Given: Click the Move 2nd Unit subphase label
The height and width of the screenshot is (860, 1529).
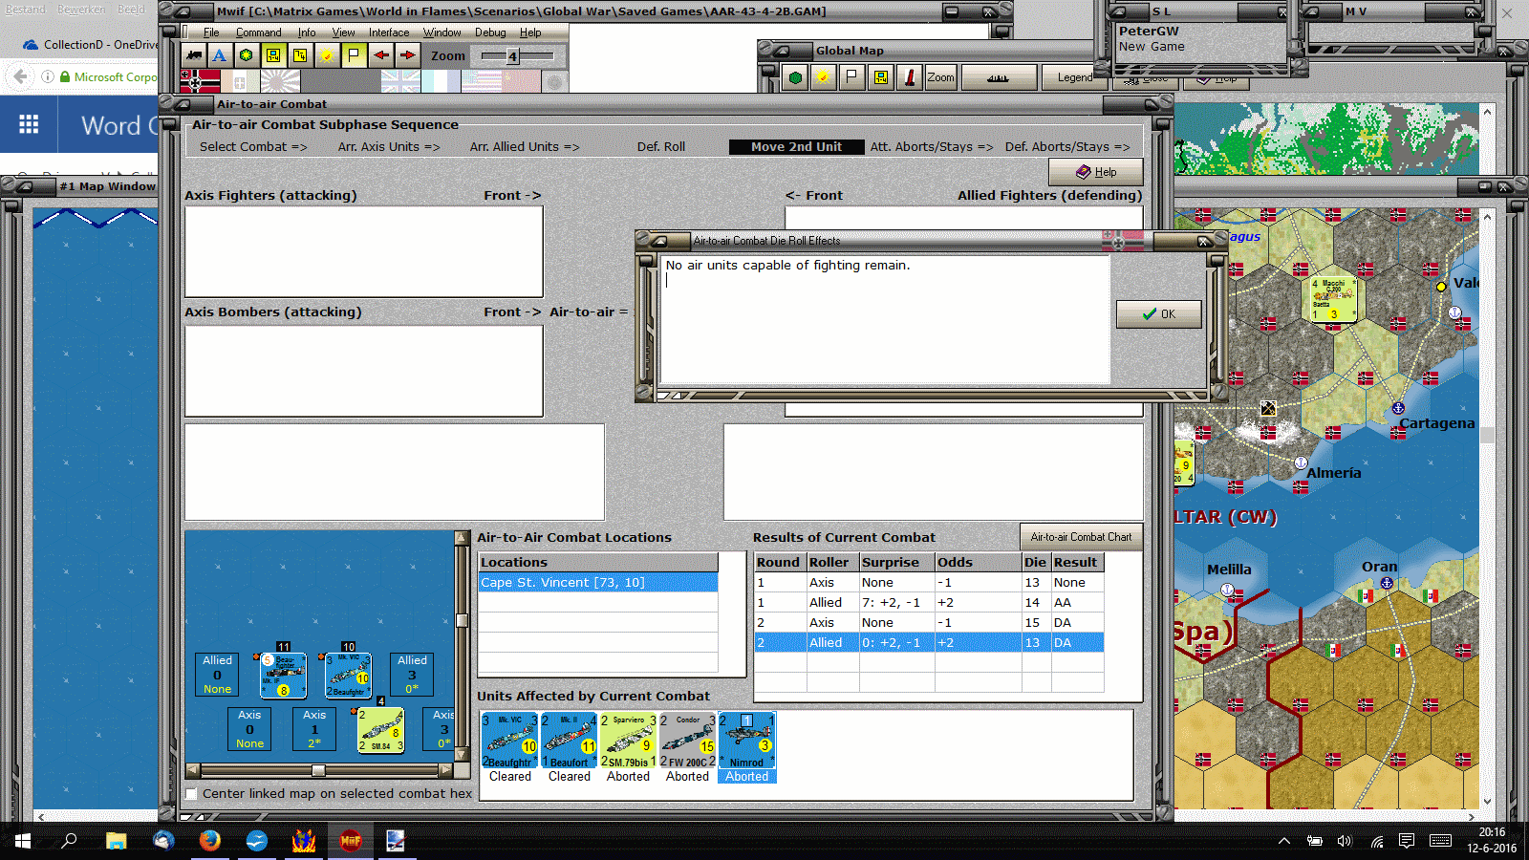Looking at the screenshot, I should click(796, 146).
